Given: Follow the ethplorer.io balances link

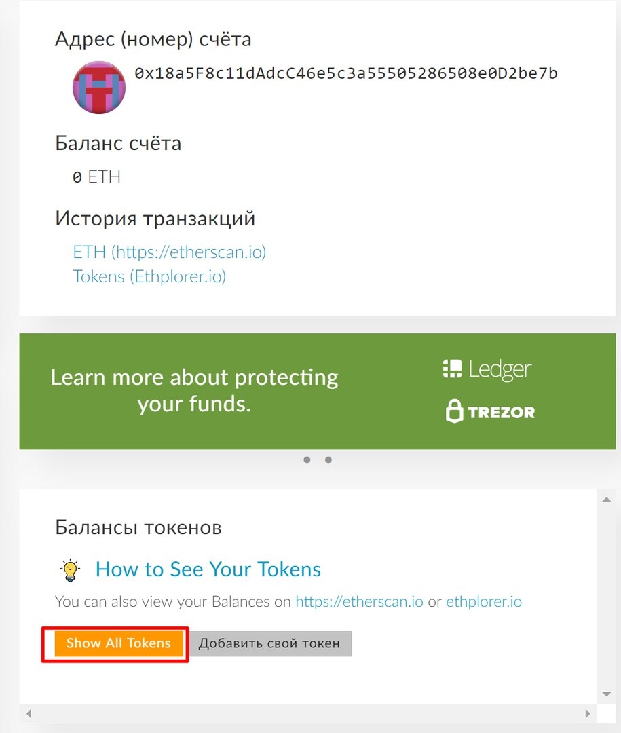Looking at the screenshot, I should point(483,601).
